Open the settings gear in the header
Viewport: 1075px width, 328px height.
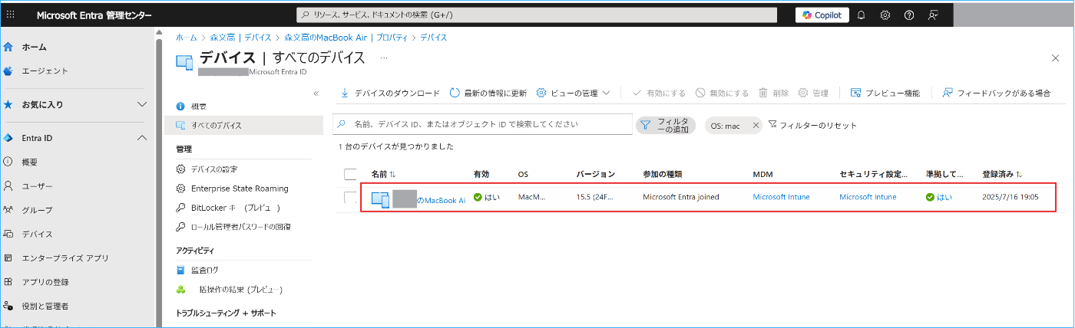click(885, 15)
